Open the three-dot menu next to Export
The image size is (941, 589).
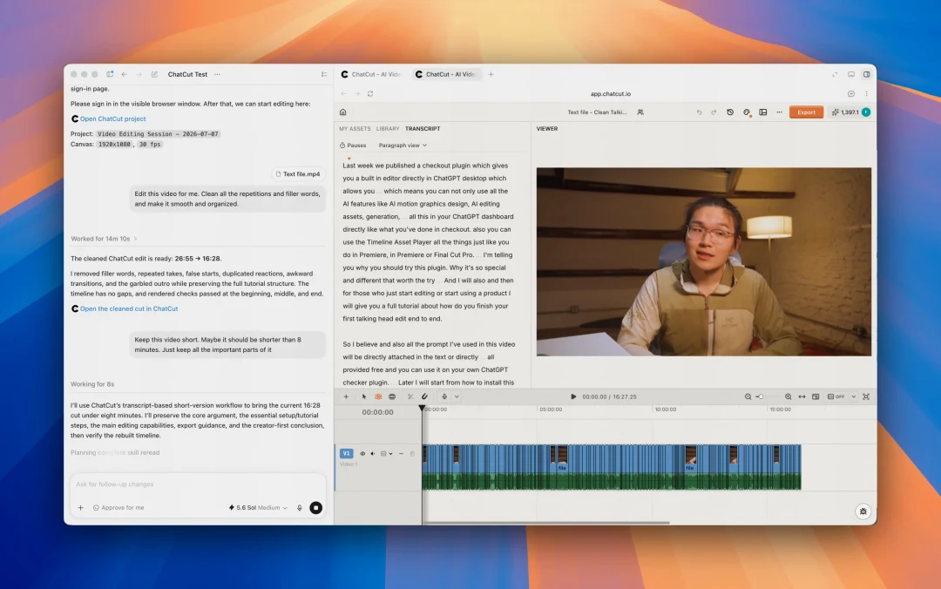tap(779, 112)
